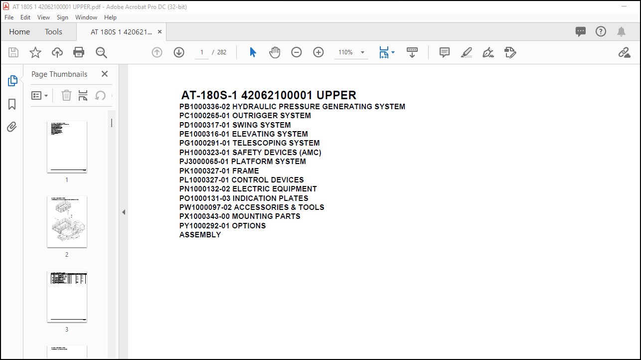Click the PL1000327-01 CONTROL DEVICES entry
Screen dimensions: 641x360
[x=242, y=180]
